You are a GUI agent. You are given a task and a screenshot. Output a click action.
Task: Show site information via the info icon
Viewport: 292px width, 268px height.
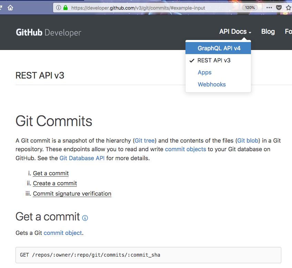(59, 8)
